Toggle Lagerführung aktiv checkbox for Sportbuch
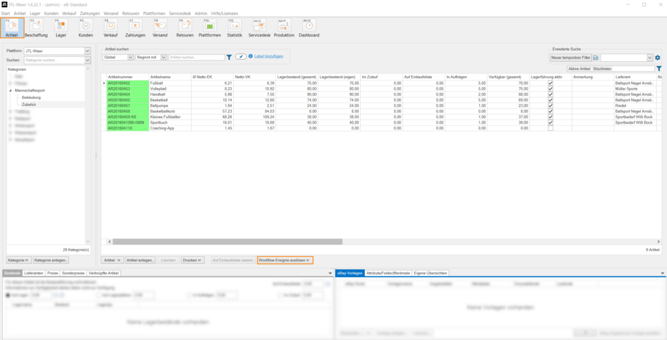 [x=550, y=122]
